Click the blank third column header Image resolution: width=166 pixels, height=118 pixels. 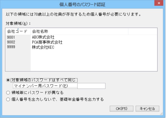(142, 31)
